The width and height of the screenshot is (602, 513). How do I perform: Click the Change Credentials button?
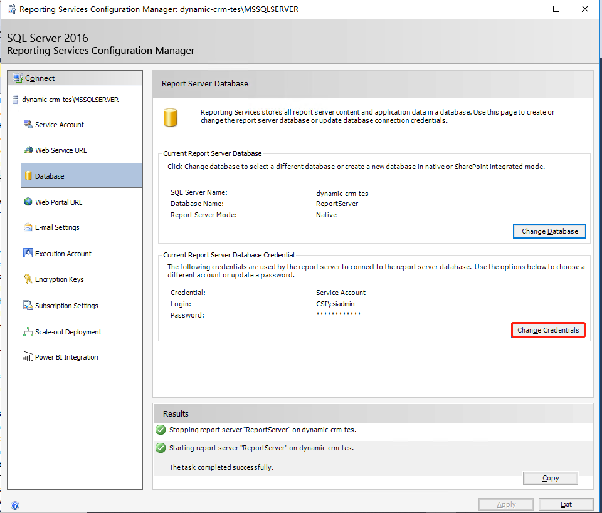tap(548, 330)
